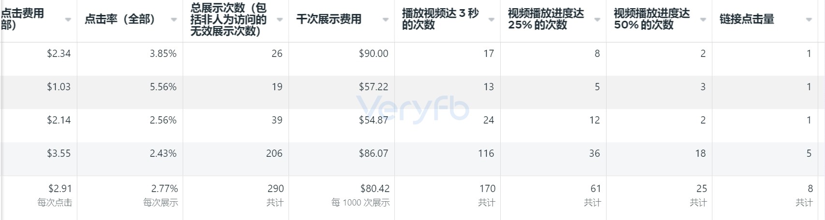
Task: Click the 206 total impressions cell
Action: pyautogui.click(x=274, y=153)
